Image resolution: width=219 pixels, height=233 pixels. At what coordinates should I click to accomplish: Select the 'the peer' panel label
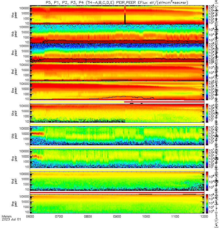[x=14, y=91]
